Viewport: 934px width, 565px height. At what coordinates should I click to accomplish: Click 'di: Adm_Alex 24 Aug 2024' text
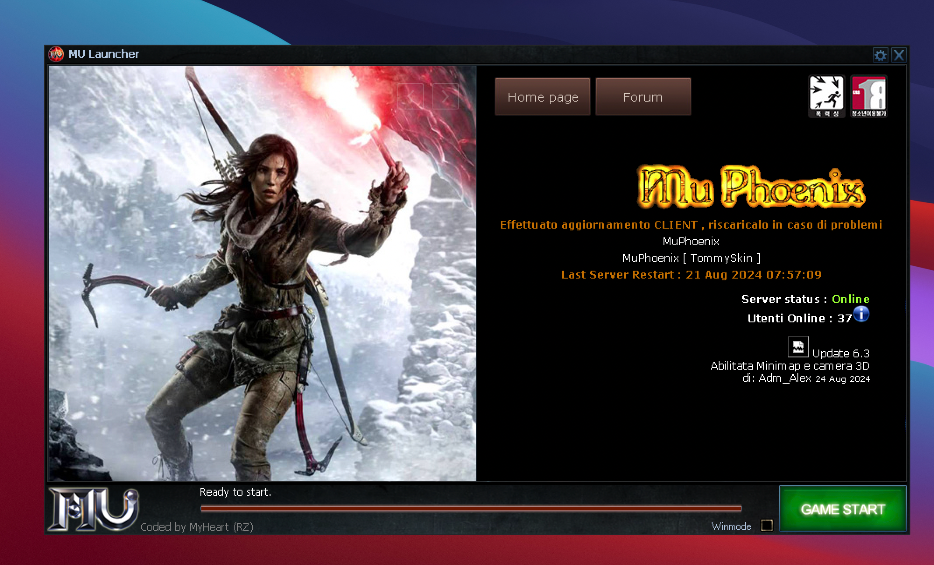(x=806, y=378)
